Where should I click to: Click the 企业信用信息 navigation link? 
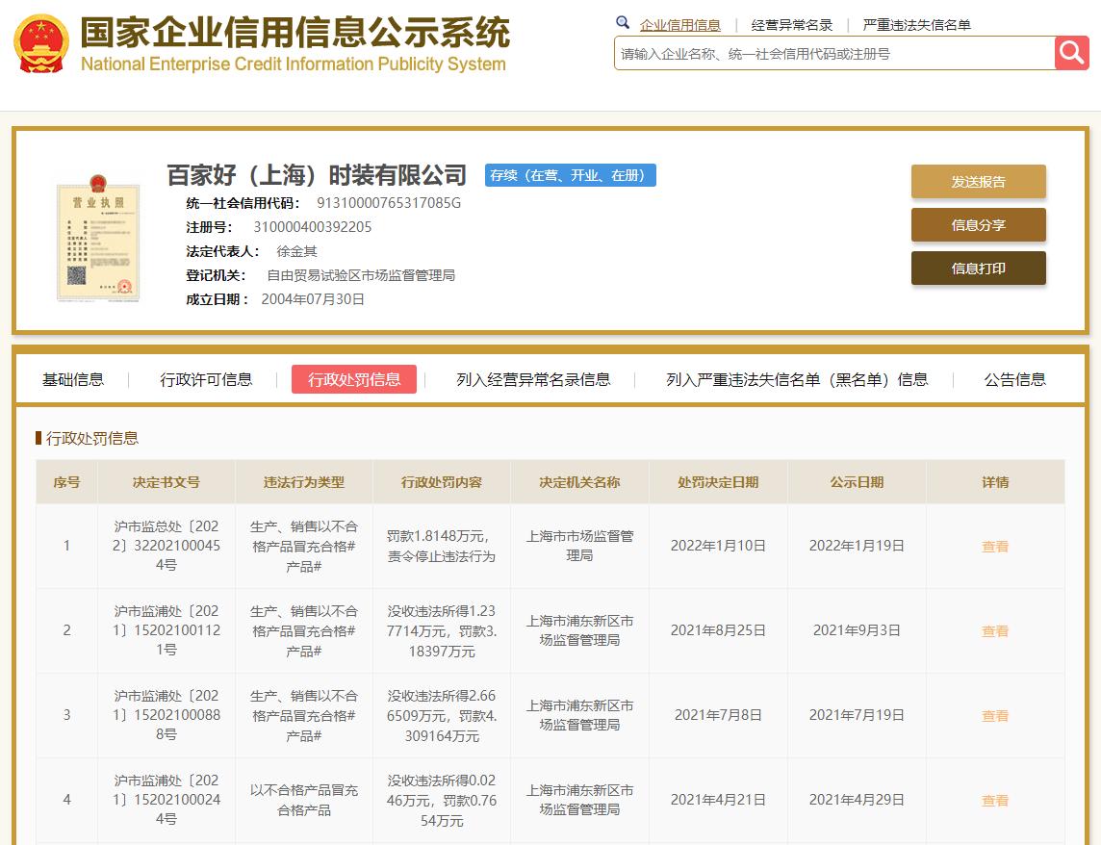pyautogui.click(x=679, y=22)
